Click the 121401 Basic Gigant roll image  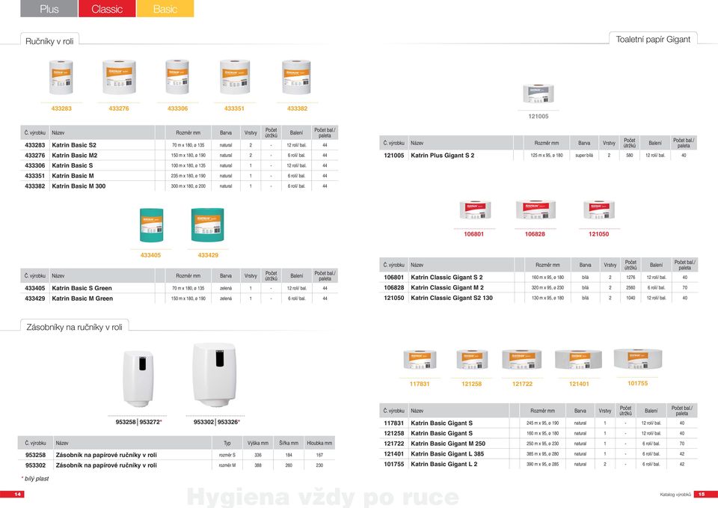pos(578,360)
